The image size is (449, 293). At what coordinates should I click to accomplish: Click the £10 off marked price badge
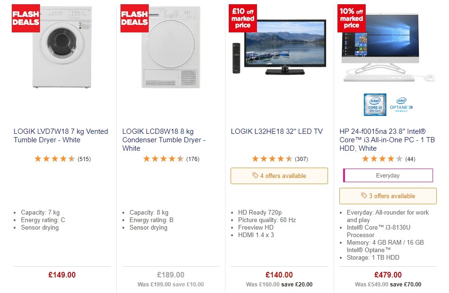click(242, 17)
